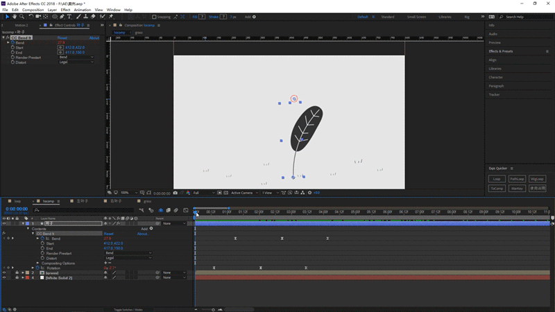Screen dimensions: 555x312
Task: Hide the grass layer with eye icon
Action: pos(4,273)
